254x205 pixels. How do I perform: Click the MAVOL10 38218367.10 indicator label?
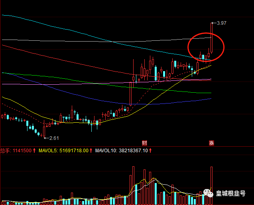click(123, 151)
